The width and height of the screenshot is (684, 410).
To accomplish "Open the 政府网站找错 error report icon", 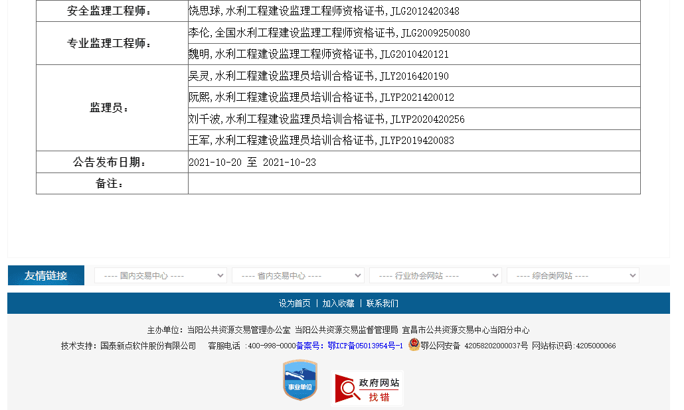I will pos(367,388).
